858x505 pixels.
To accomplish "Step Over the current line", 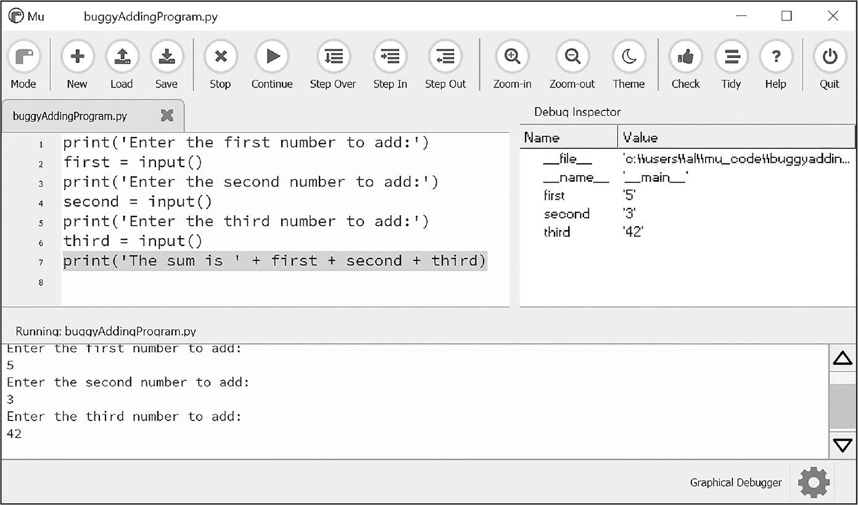I will [x=333, y=65].
